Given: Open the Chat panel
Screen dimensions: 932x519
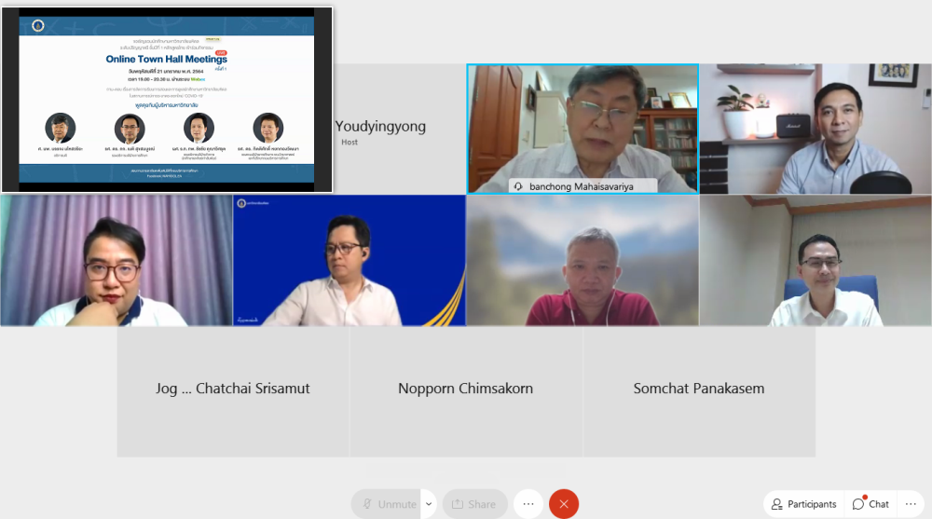Looking at the screenshot, I should pyautogui.click(x=870, y=504).
